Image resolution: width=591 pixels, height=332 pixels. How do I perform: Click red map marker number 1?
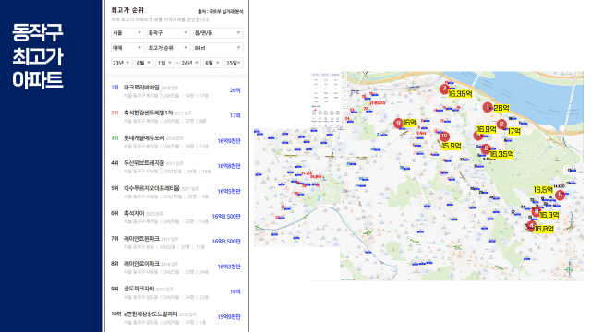(488, 108)
